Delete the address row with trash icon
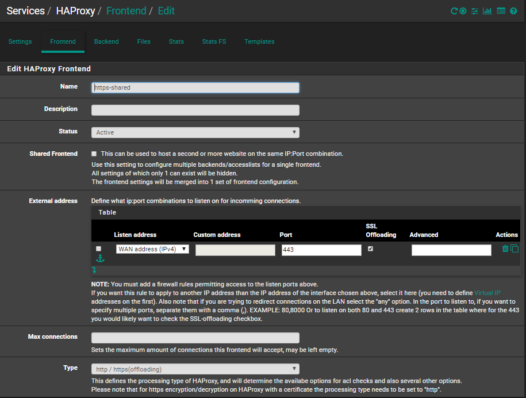526x398 pixels. (x=505, y=248)
